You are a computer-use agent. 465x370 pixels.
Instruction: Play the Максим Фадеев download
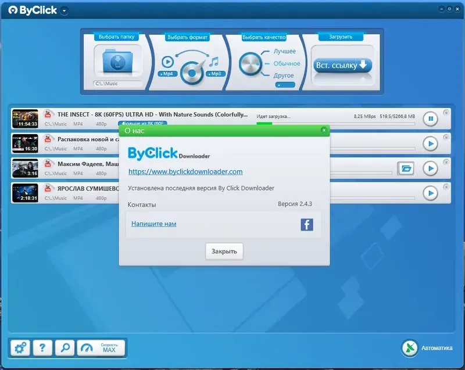tap(430, 168)
